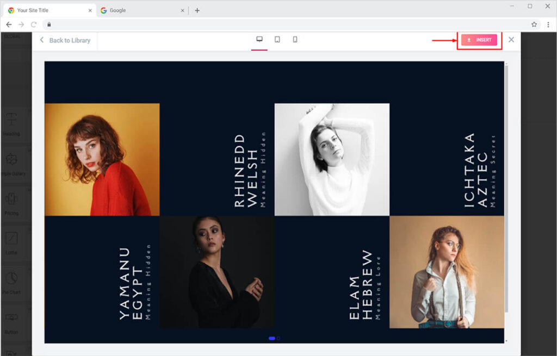Select the second carousel pagination dot
557x356 pixels.
[x=278, y=338]
